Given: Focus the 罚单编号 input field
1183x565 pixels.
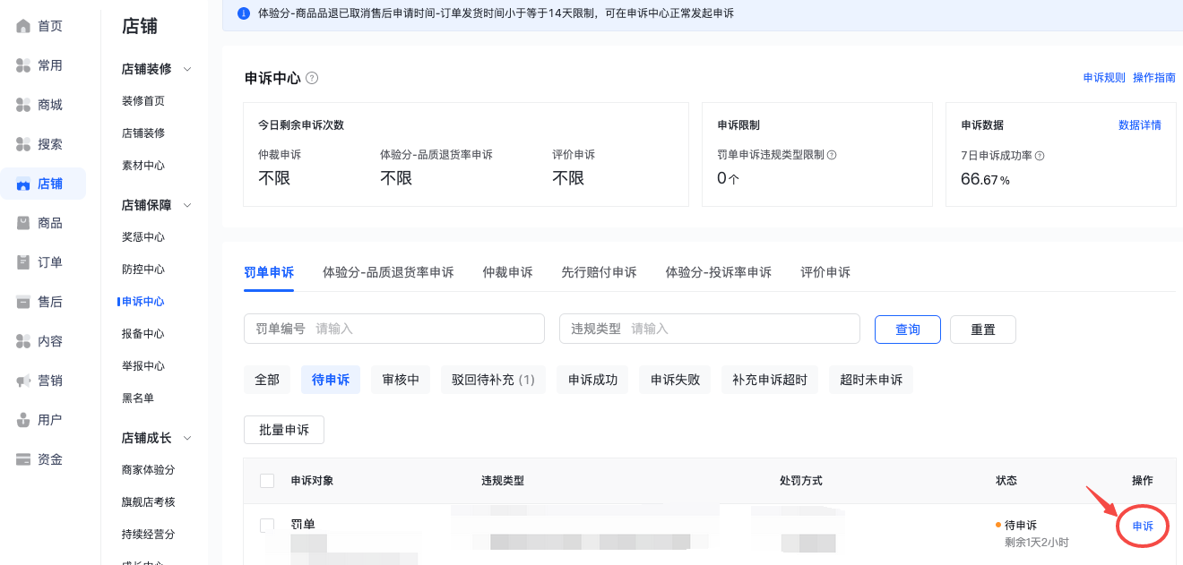Looking at the screenshot, I should tap(394, 329).
